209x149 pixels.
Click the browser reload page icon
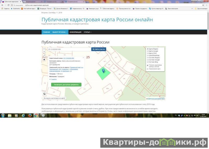9,5
